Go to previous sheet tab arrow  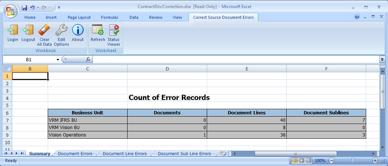11,153
